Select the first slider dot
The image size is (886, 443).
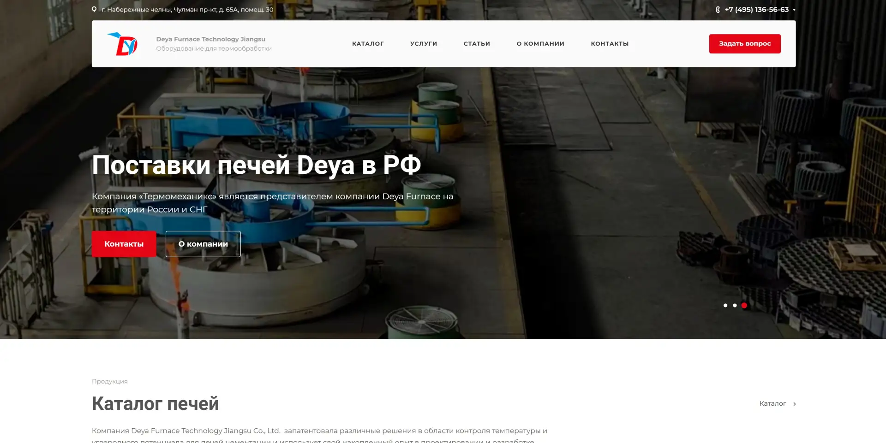tap(725, 305)
